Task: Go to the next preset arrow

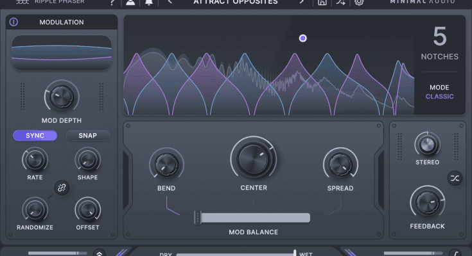Action: pyautogui.click(x=302, y=3)
